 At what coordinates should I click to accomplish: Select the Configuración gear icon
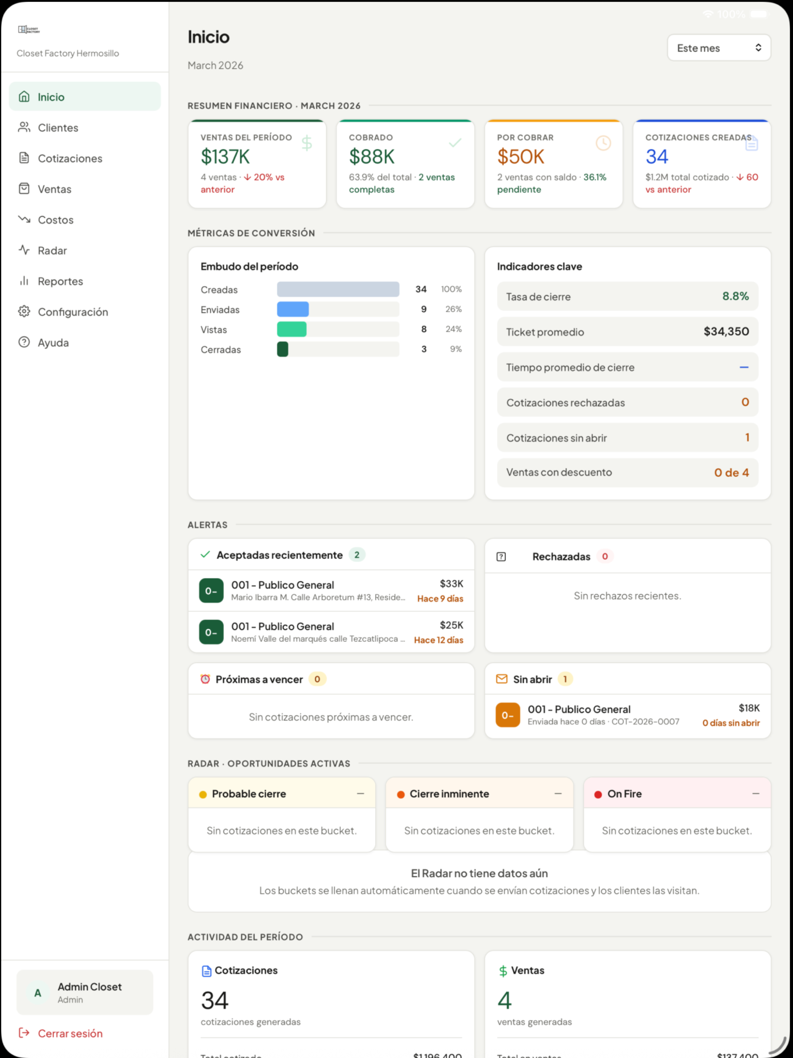pos(24,311)
